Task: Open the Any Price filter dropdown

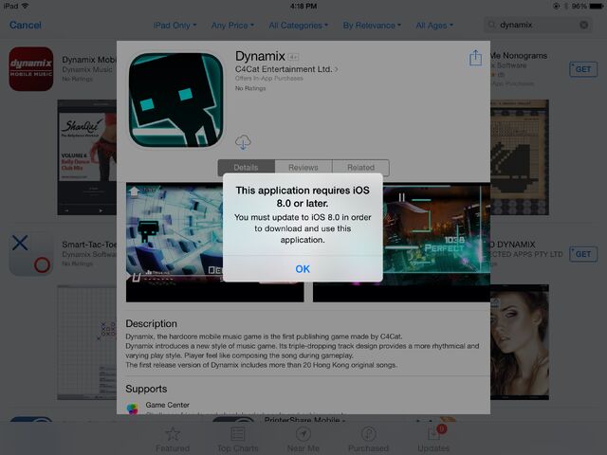Action: [232, 26]
